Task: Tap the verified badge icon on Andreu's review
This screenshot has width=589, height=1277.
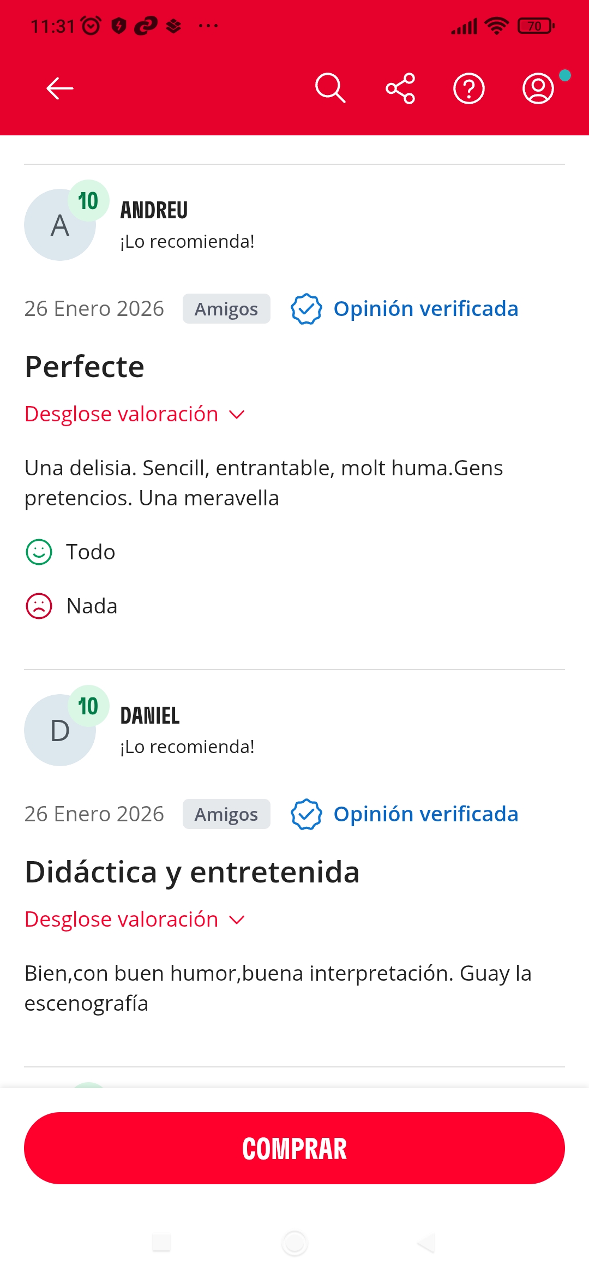Action: (306, 309)
